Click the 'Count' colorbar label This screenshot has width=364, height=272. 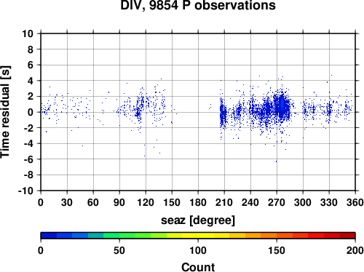[198, 267]
